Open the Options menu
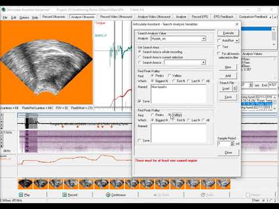The height and width of the screenshot is (209, 279). pyautogui.click(x=24, y=17)
